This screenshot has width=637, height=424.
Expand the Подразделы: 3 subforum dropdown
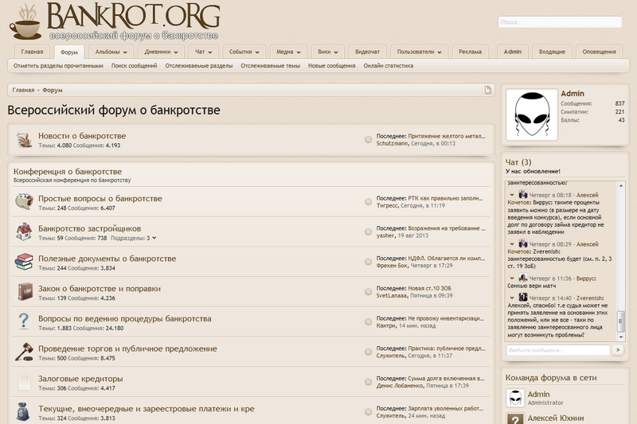coord(154,238)
